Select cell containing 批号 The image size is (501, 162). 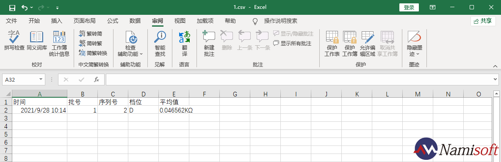pos(83,102)
